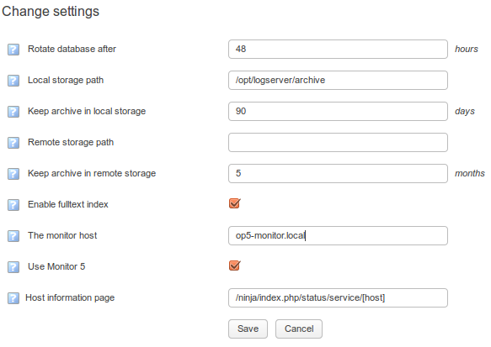Cancel the settings changes
This screenshot has height=347, width=491.
299,329
